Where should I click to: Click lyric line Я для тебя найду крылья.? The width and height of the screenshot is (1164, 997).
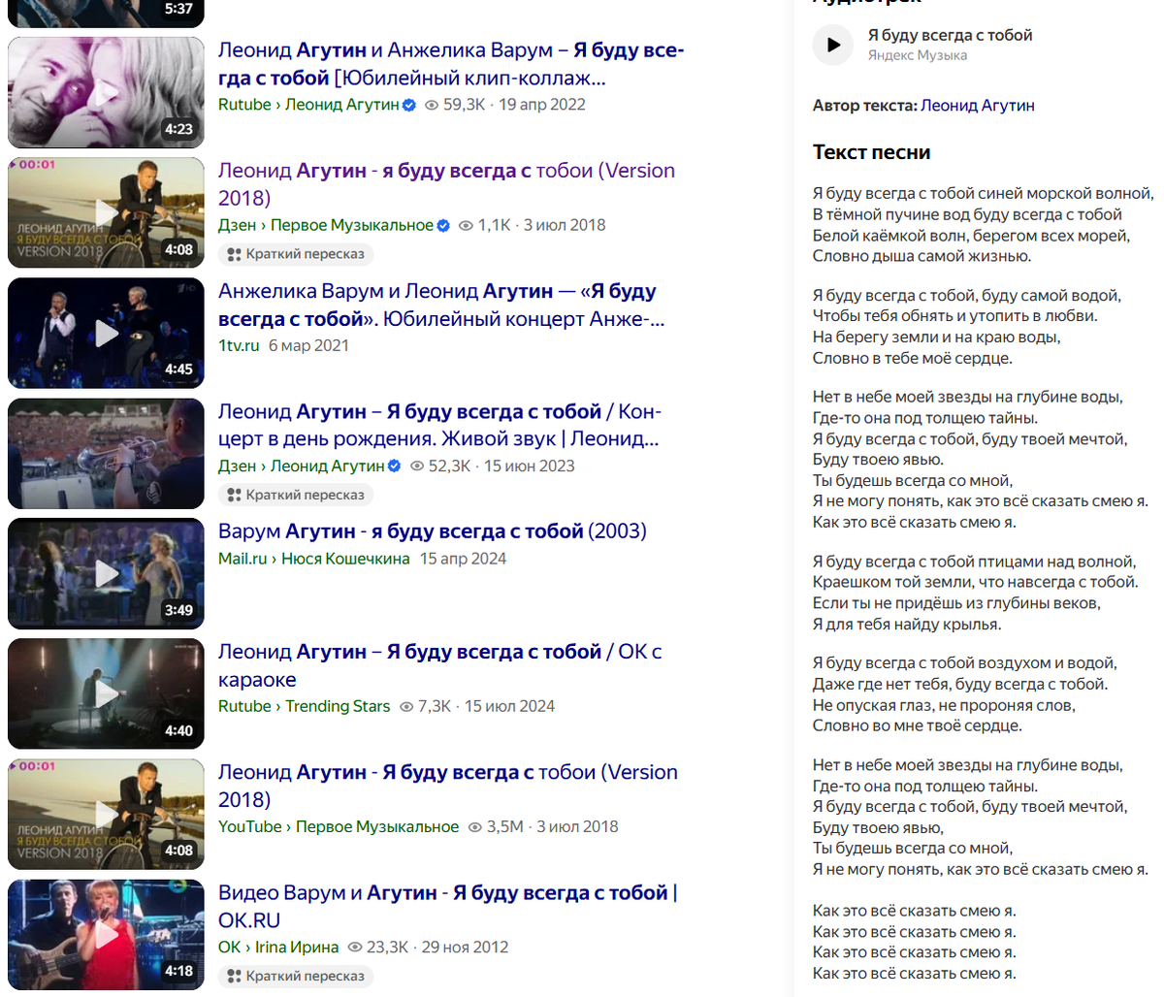[906, 625]
